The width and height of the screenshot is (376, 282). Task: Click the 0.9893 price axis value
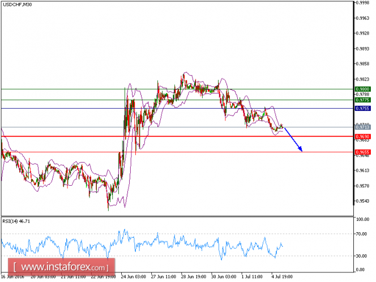click(x=362, y=49)
